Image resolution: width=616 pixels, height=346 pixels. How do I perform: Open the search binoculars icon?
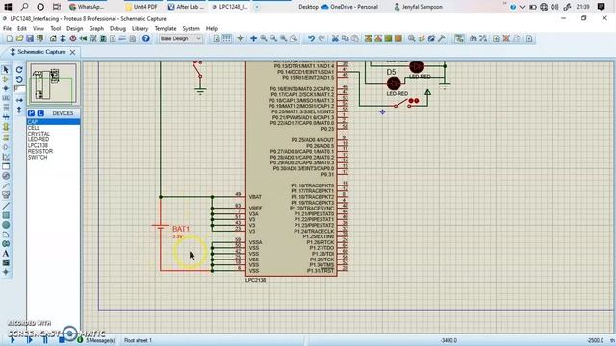point(473,38)
